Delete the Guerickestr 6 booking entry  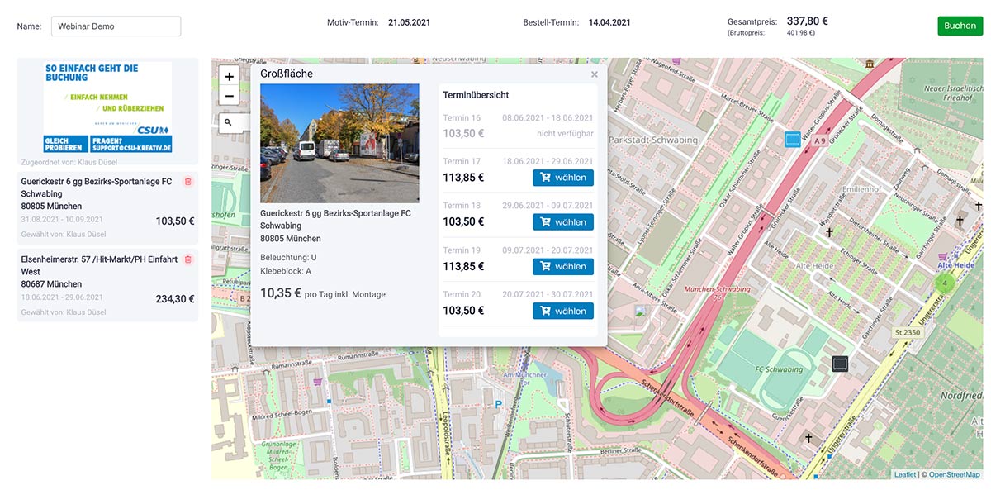pos(187,182)
